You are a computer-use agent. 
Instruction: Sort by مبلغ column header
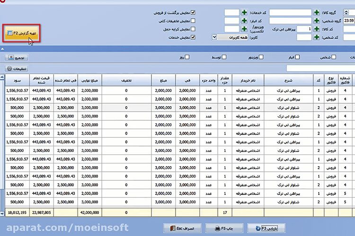click(x=163, y=80)
